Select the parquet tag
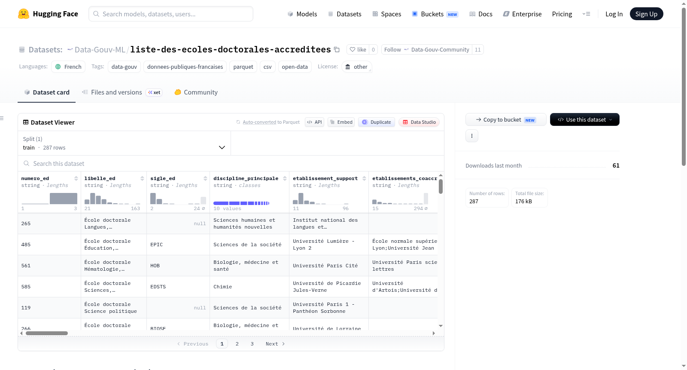Image resolution: width=687 pixels, height=370 pixels. click(x=243, y=67)
